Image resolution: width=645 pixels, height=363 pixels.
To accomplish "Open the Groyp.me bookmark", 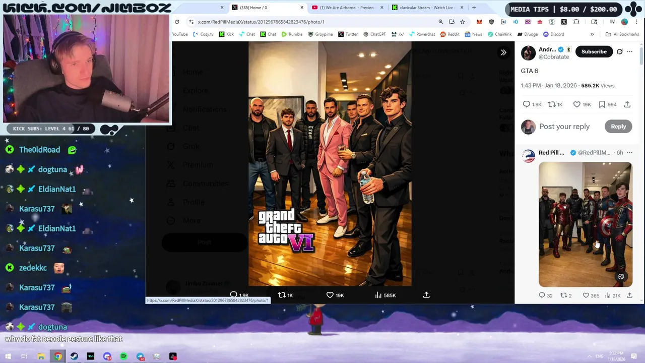I will pos(320,34).
